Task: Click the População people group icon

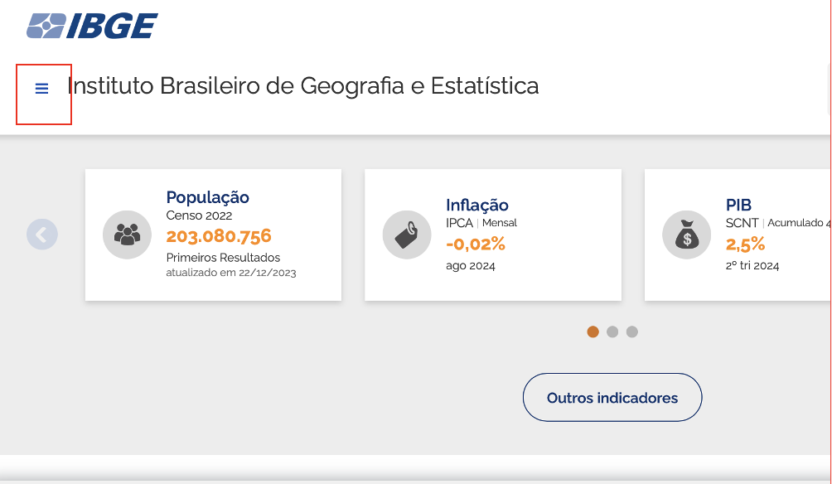Action: pyautogui.click(x=127, y=235)
